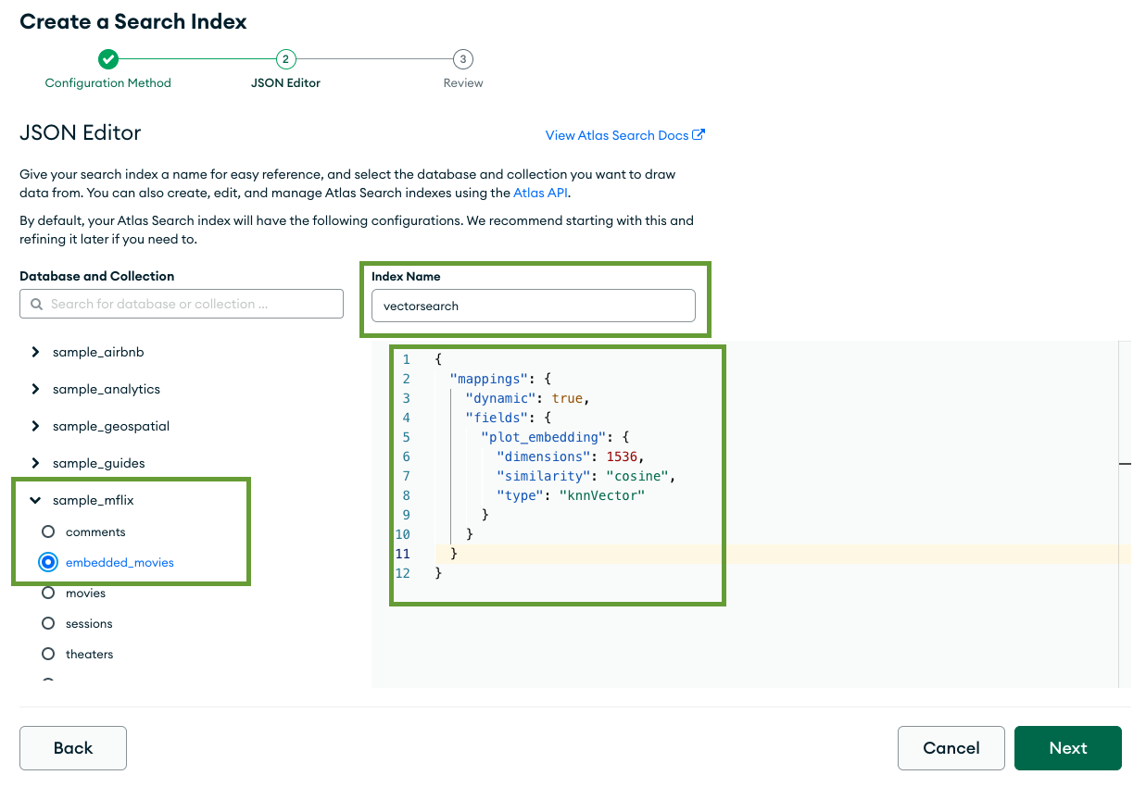Click the sample_geospatial database name
The width and height of the screenshot is (1146, 800).
tap(111, 426)
